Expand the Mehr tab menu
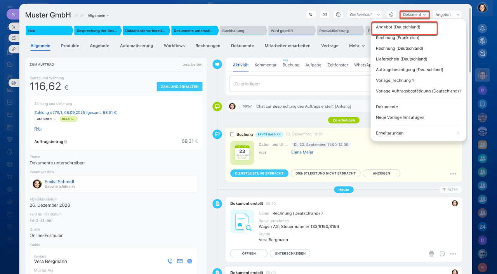497x274 pixels. (356, 46)
